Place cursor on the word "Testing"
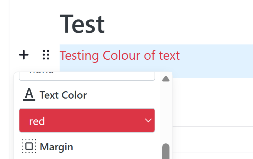253x159 pixels. [75, 56]
